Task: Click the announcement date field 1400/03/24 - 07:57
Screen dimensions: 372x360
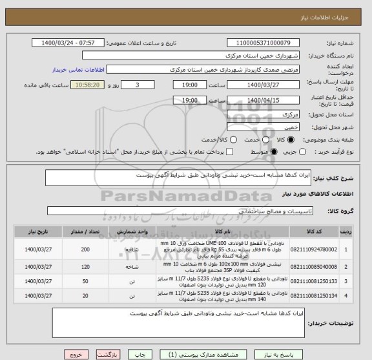Action: point(68,43)
